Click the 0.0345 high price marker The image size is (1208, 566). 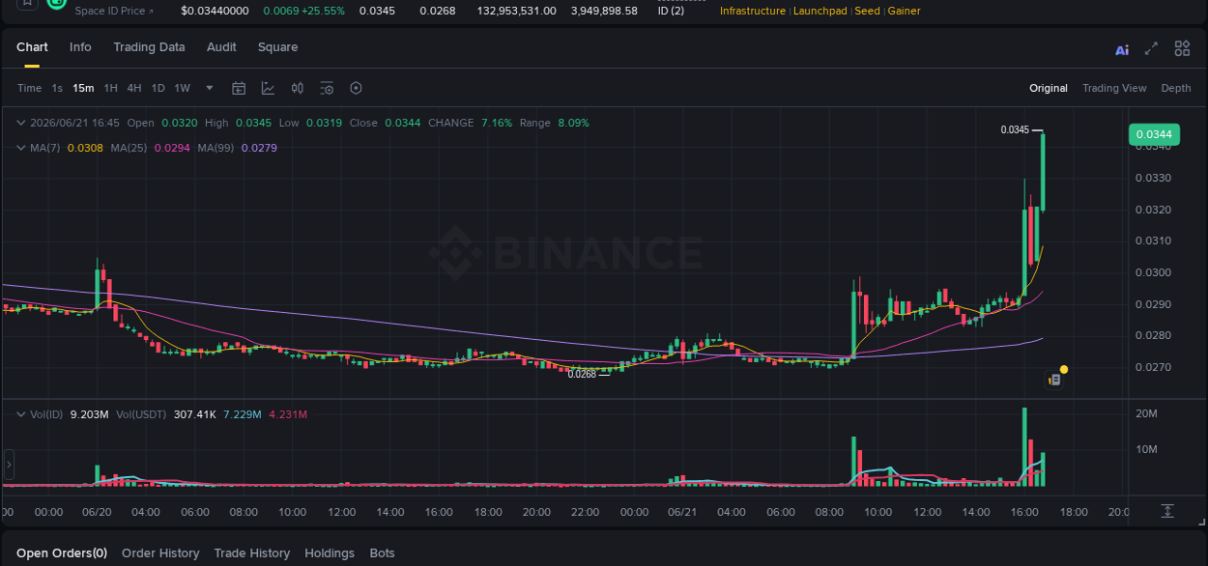(x=1015, y=129)
